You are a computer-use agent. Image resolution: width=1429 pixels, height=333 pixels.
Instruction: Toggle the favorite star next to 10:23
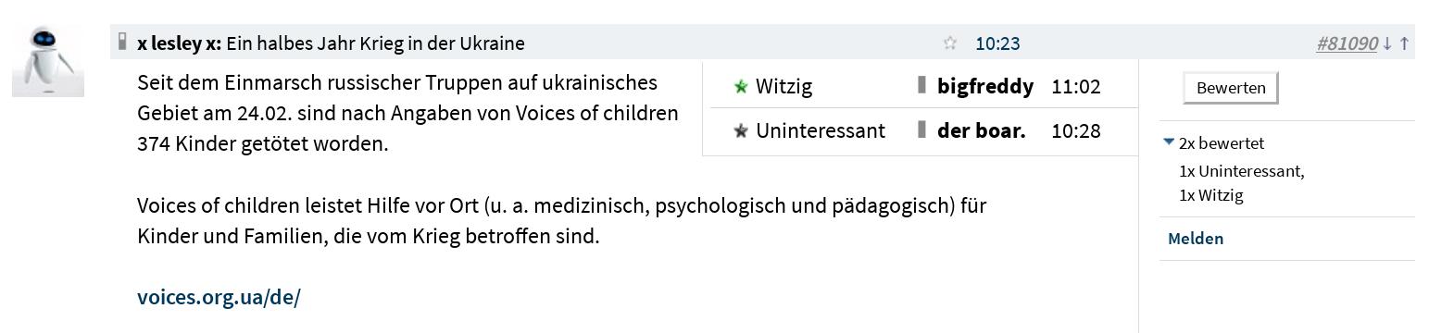949,43
